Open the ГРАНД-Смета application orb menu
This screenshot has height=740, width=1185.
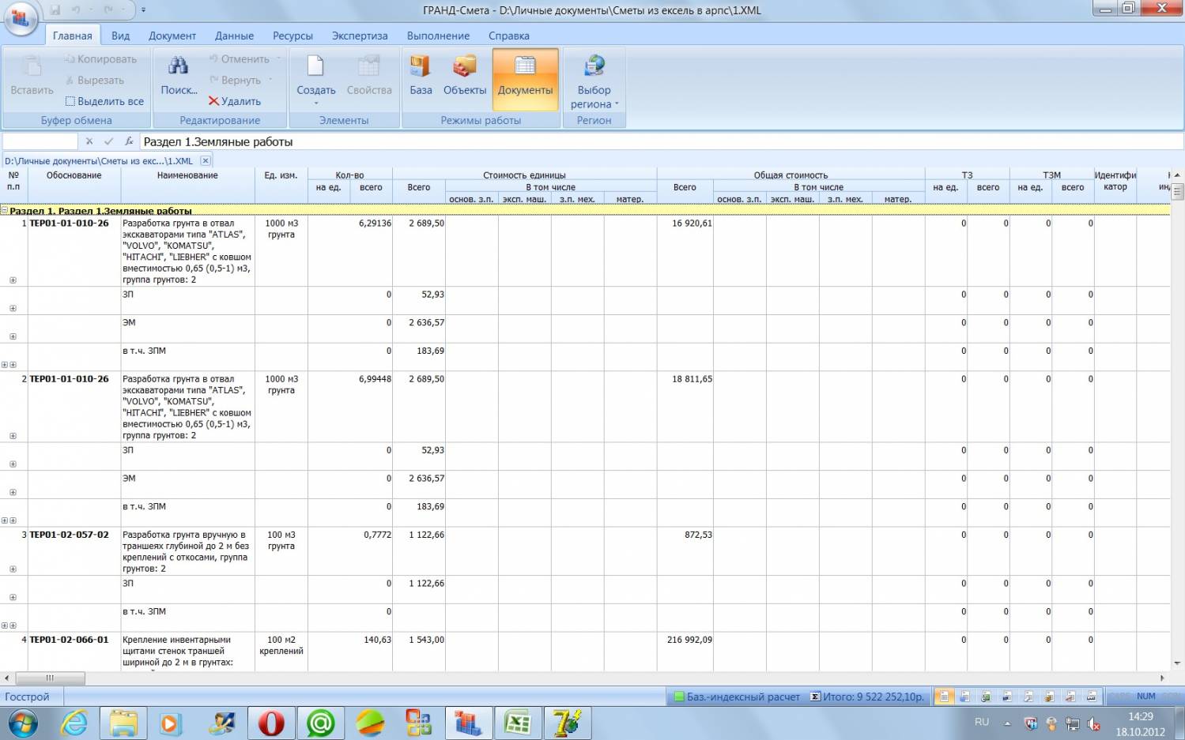pos(21,19)
